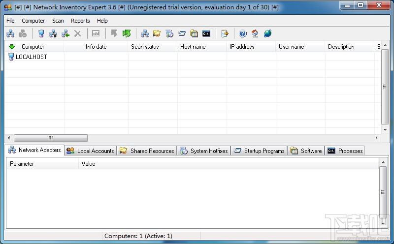
Task: Switch to the Network Adapters tab
Action: tap(34, 150)
